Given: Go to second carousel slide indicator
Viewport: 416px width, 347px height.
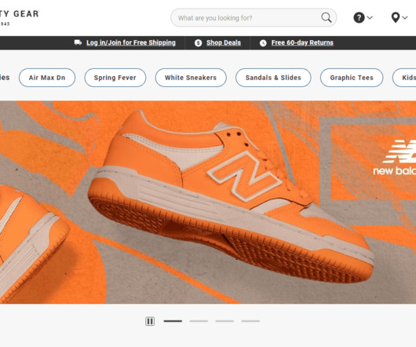Looking at the screenshot, I should (x=199, y=321).
